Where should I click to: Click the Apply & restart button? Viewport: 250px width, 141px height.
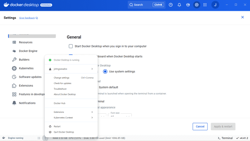pyautogui.click(x=223, y=126)
